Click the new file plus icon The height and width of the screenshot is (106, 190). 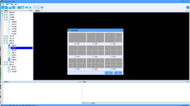click(7, 7)
